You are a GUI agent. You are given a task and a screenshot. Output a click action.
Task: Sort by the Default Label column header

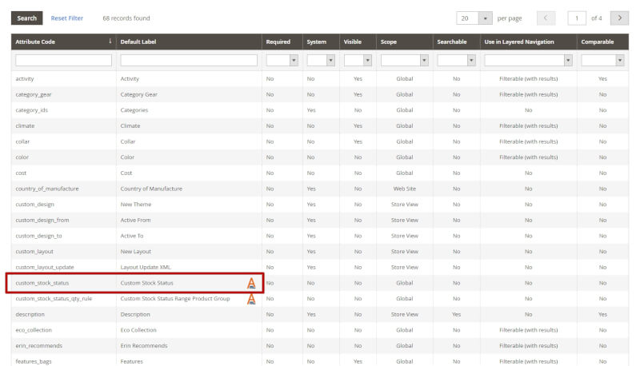[137, 42]
